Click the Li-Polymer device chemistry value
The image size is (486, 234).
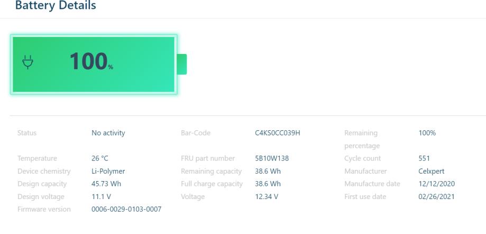(108, 171)
